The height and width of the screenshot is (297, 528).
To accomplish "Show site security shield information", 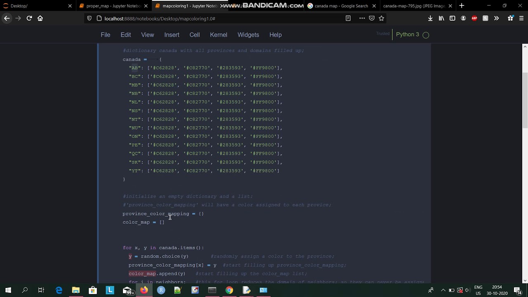I will (90, 18).
